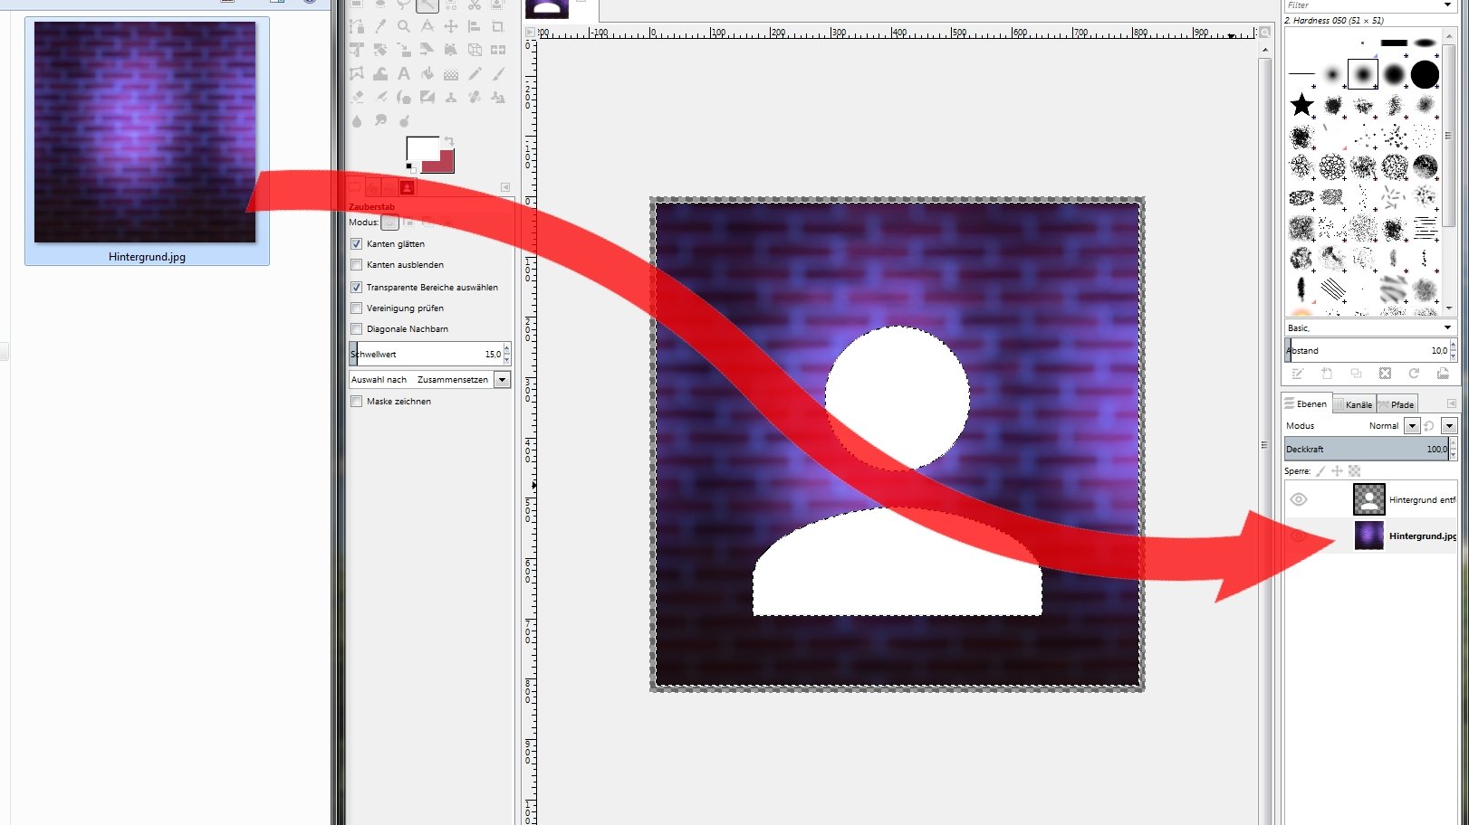Screen dimensions: 1469x825
Task: Select the Zoom tool in the toolbox
Action: click(405, 27)
